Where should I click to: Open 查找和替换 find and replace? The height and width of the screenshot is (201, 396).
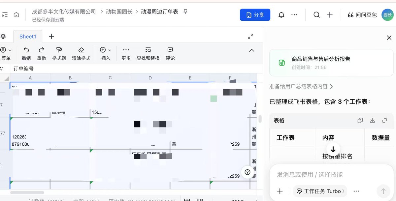click(148, 54)
